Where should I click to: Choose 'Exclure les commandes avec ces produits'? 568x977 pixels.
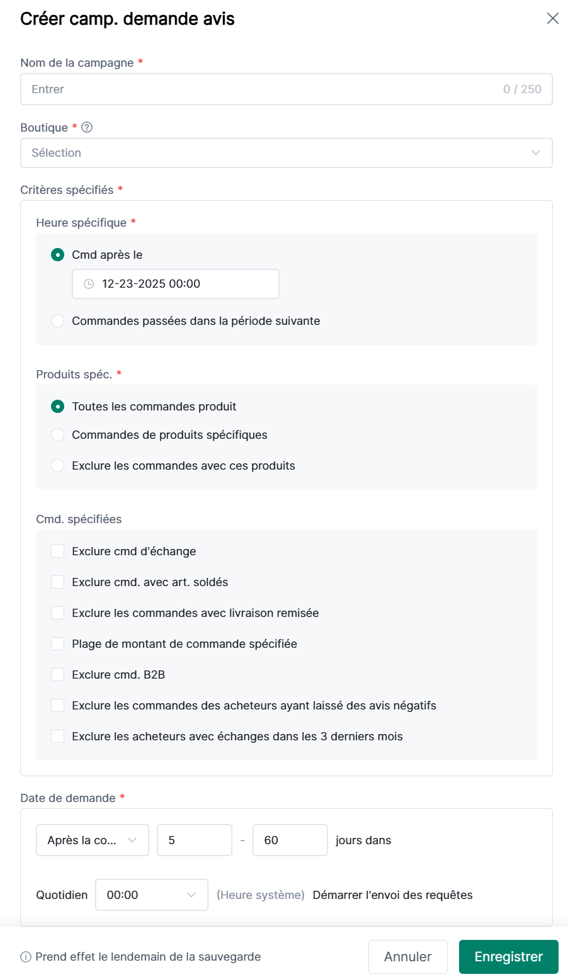point(58,466)
